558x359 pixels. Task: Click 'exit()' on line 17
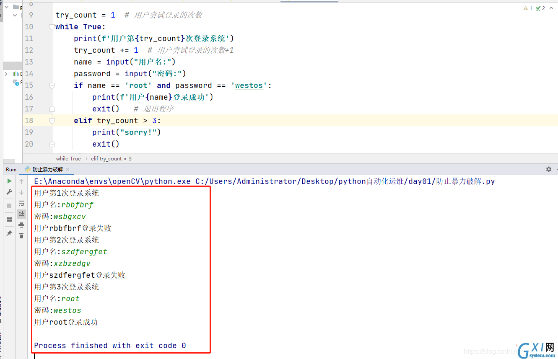coord(106,109)
